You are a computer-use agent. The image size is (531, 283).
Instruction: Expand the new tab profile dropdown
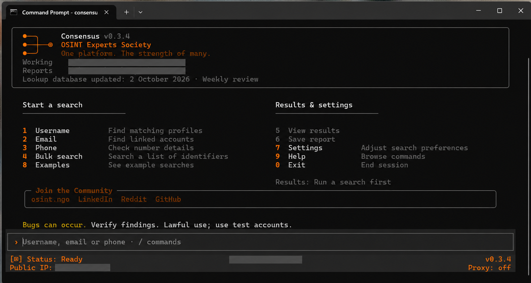point(140,12)
